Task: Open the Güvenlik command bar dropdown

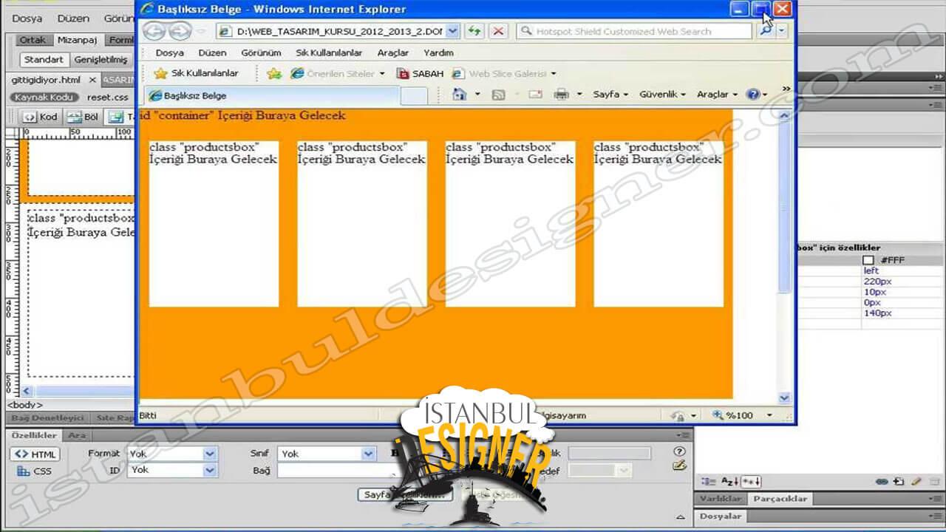Action: (662, 95)
